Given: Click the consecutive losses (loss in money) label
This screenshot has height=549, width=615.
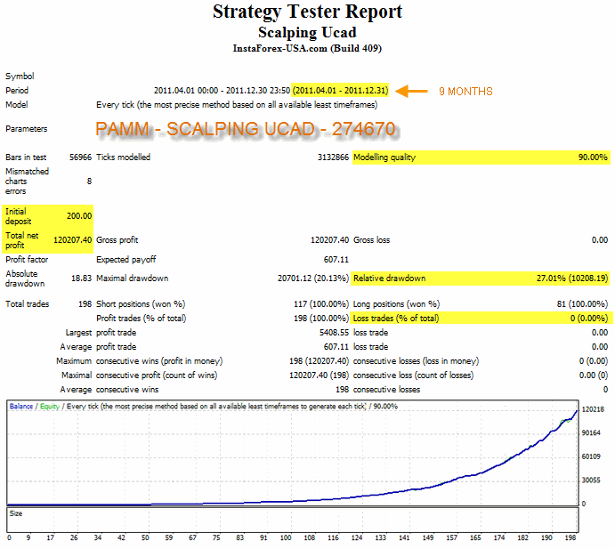Looking at the screenshot, I should (x=416, y=361).
